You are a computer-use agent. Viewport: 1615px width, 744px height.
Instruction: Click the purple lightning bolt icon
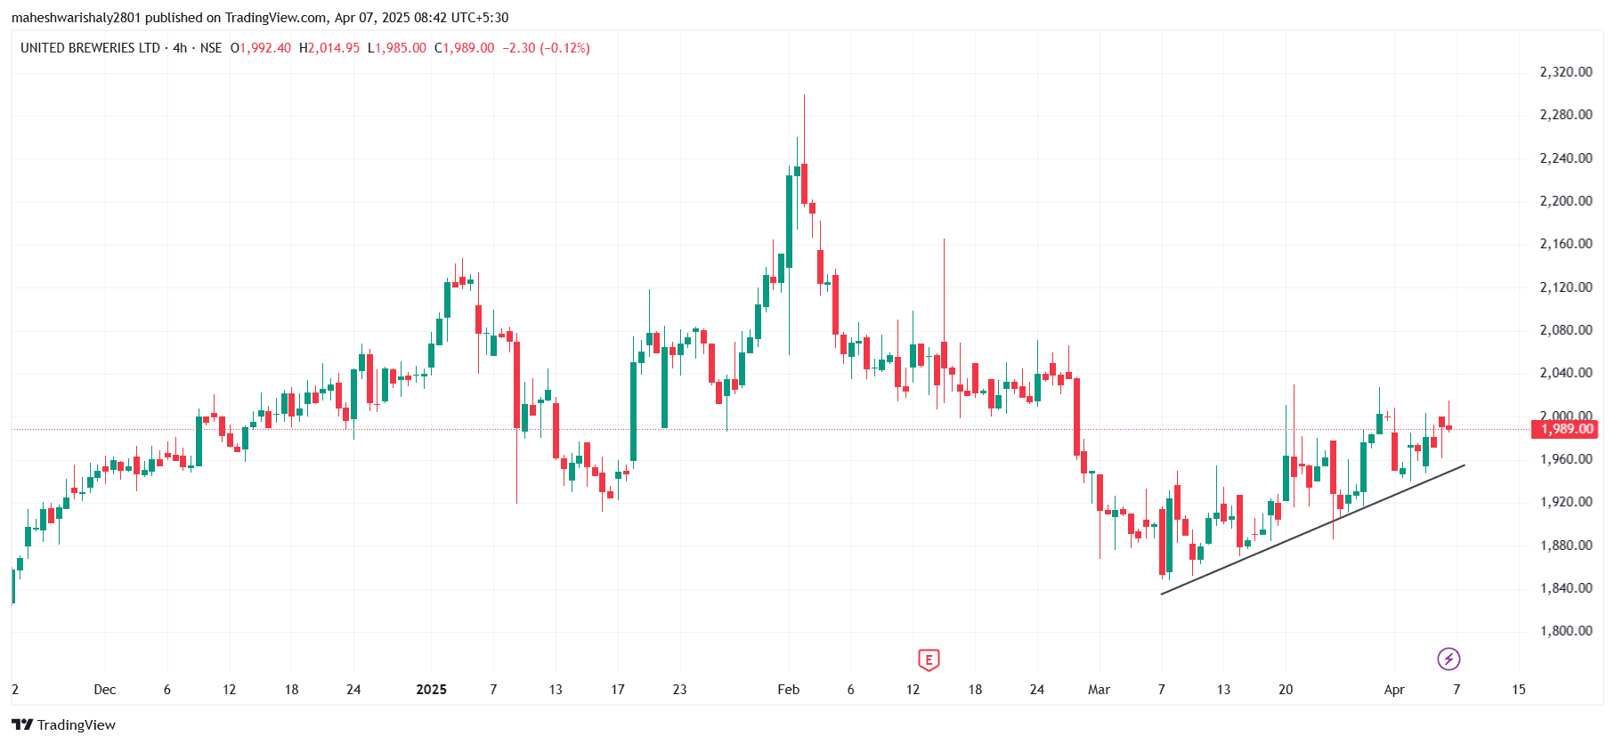point(1449,659)
